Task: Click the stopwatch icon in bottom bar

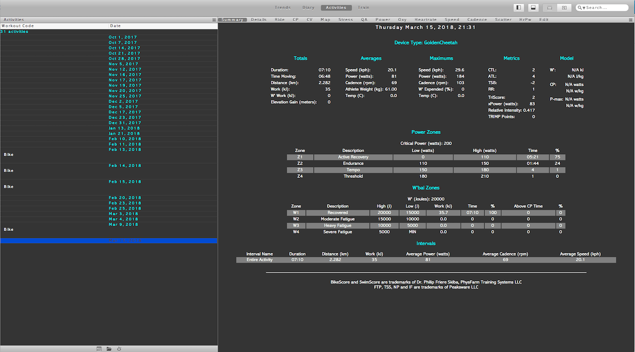Action: click(x=119, y=349)
